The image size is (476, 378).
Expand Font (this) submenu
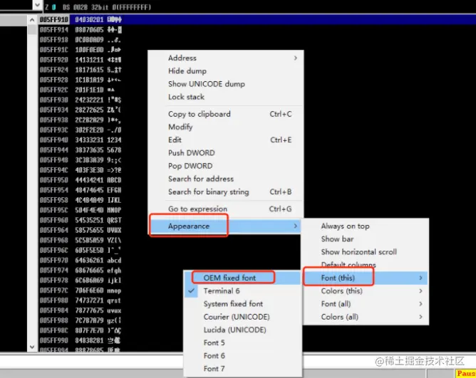pos(366,278)
